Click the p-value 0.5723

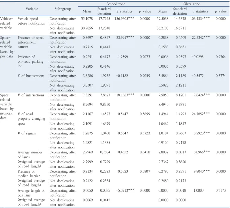coord(145,133)
